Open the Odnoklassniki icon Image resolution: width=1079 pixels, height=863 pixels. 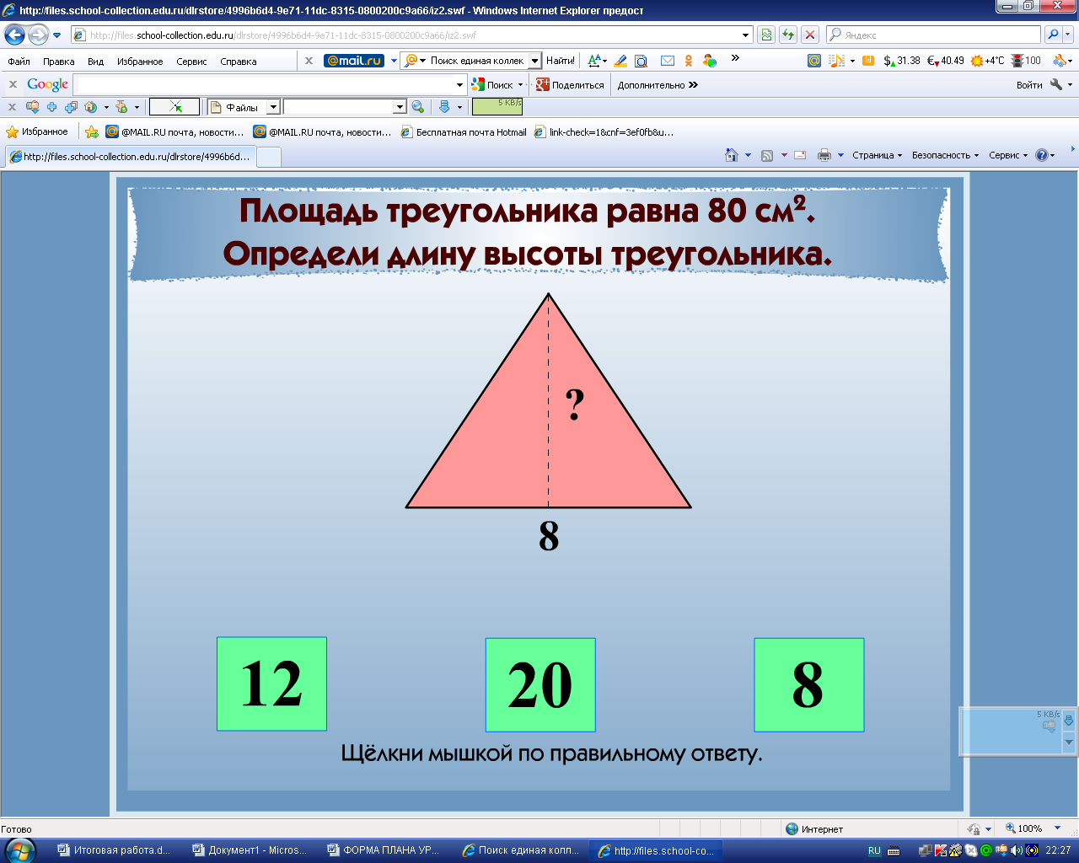coord(689,61)
